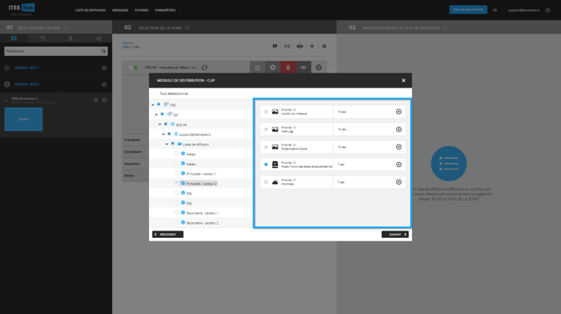
Task: Open gear settings for ITESLIVE - SITE 1
Action: tap(104, 68)
